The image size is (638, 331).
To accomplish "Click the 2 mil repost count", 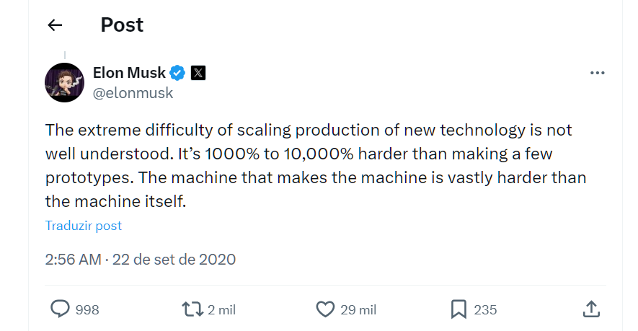I will (221, 310).
